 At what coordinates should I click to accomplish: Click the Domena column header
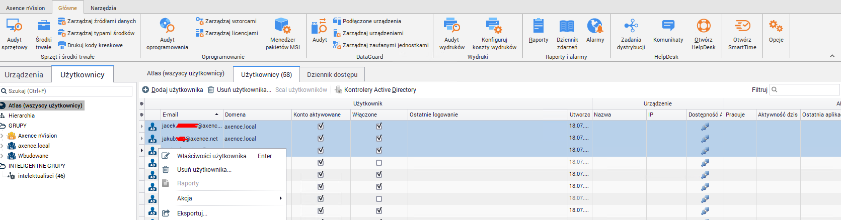click(x=257, y=115)
